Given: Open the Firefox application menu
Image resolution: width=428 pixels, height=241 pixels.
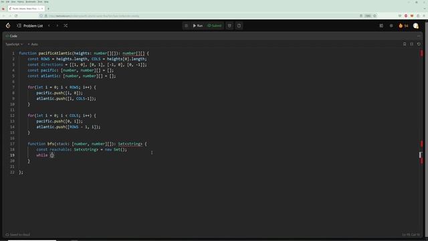Looking at the screenshot, I should [424, 16].
